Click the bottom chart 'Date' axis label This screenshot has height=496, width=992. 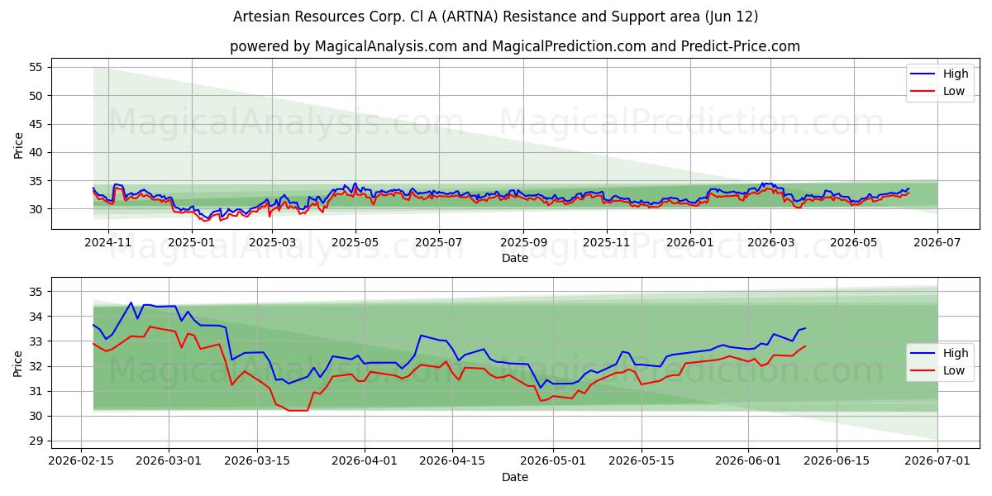coord(515,477)
